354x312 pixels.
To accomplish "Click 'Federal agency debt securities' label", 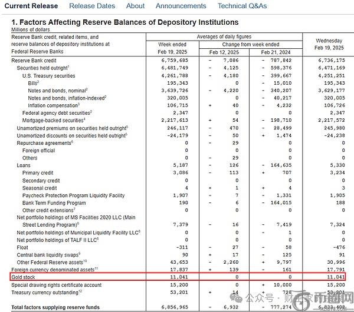I will click(x=57, y=113).
